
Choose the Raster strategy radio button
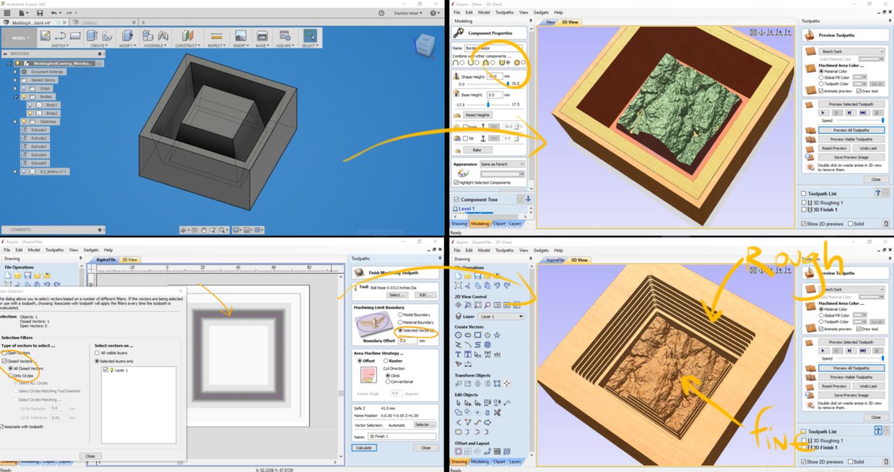click(386, 361)
